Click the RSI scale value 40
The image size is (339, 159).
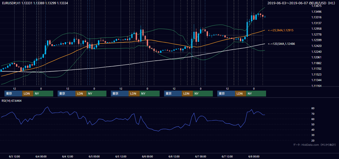[x=313, y=130]
